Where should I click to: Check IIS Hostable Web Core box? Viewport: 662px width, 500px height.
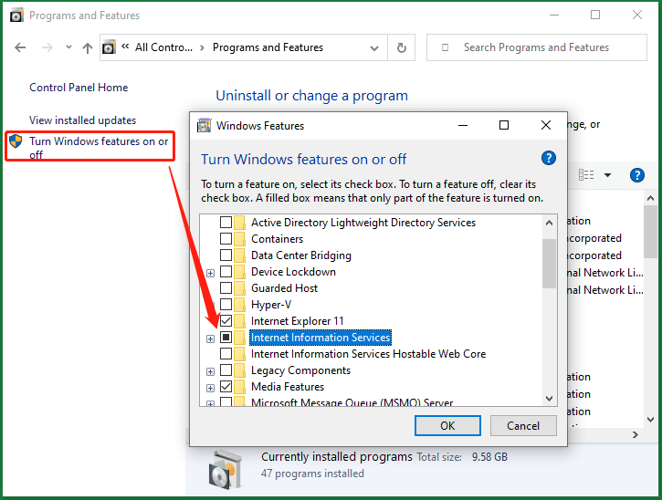click(x=226, y=354)
